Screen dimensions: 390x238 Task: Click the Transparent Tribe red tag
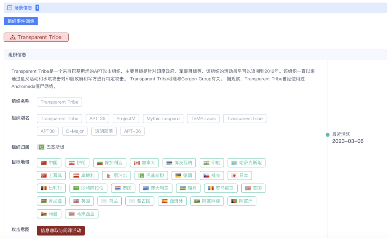click(36, 37)
